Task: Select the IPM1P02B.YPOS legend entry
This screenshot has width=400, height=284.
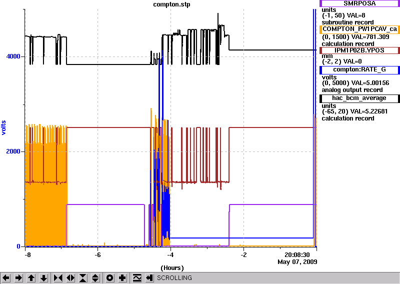Action: pos(359,50)
